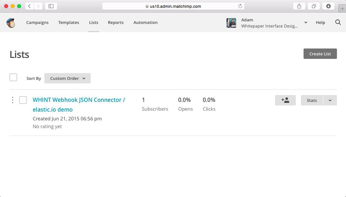Add new tab with plus button
Screen dimensions: 346x197
click(342, 9)
